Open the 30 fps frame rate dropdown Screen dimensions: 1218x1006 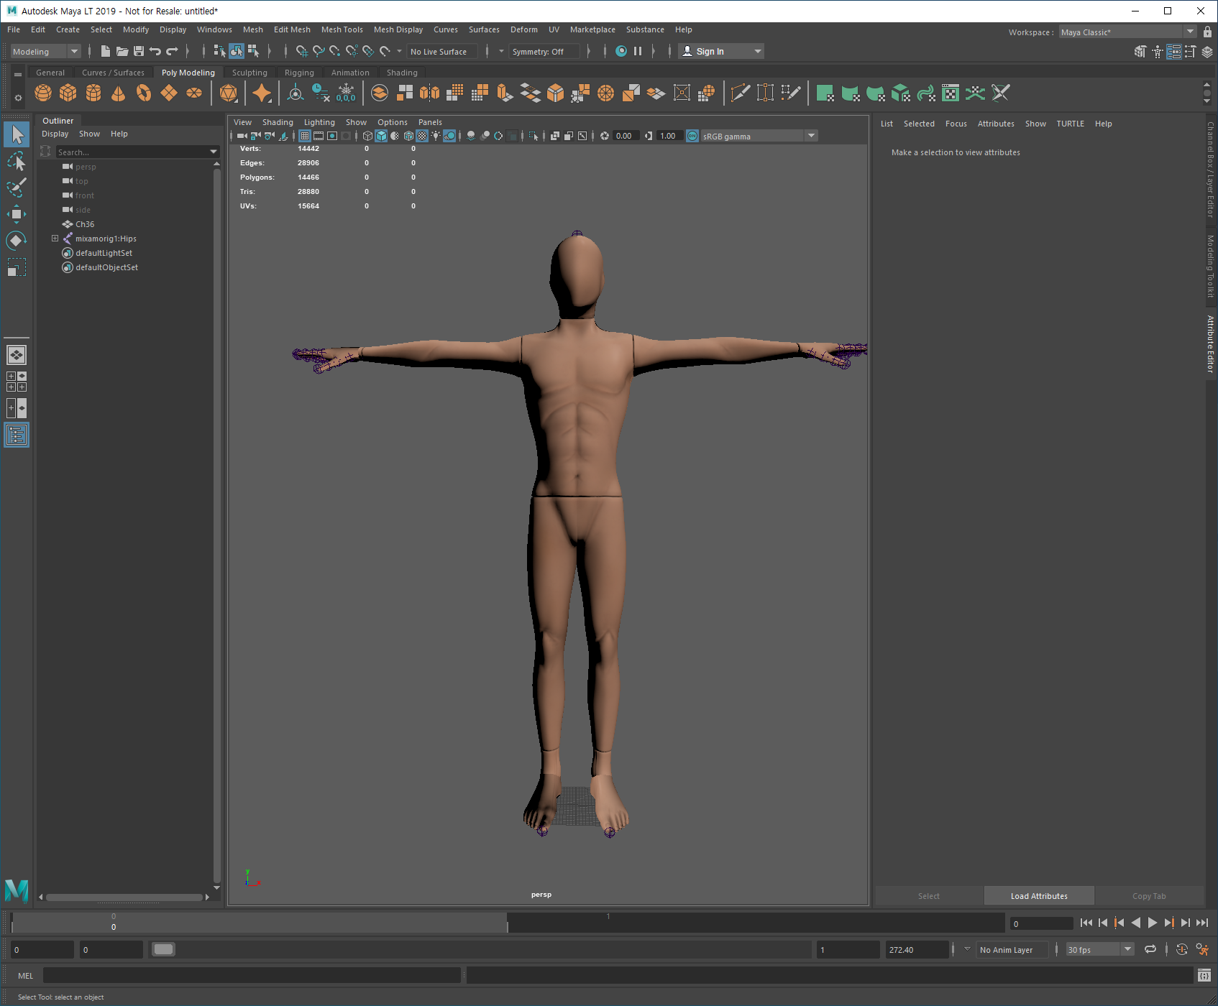pyautogui.click(x=1100, y=949)
